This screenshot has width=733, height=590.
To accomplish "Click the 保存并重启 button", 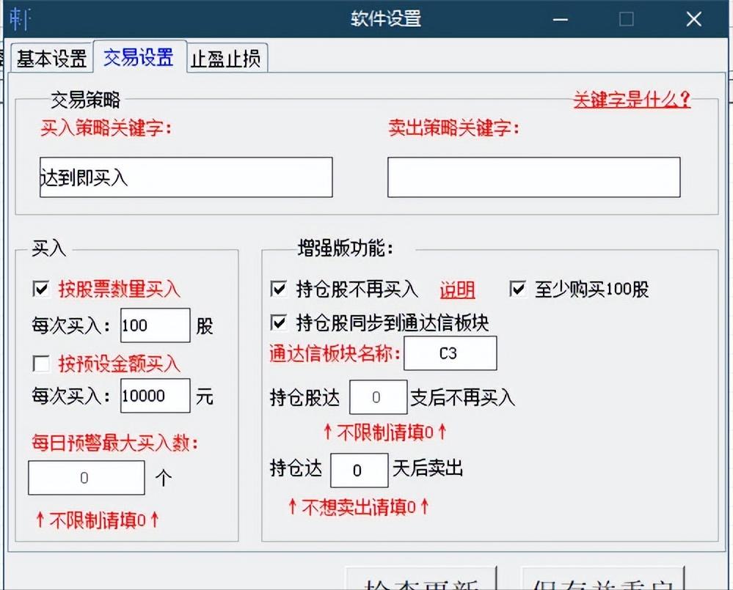I will [x=602, y=583].
